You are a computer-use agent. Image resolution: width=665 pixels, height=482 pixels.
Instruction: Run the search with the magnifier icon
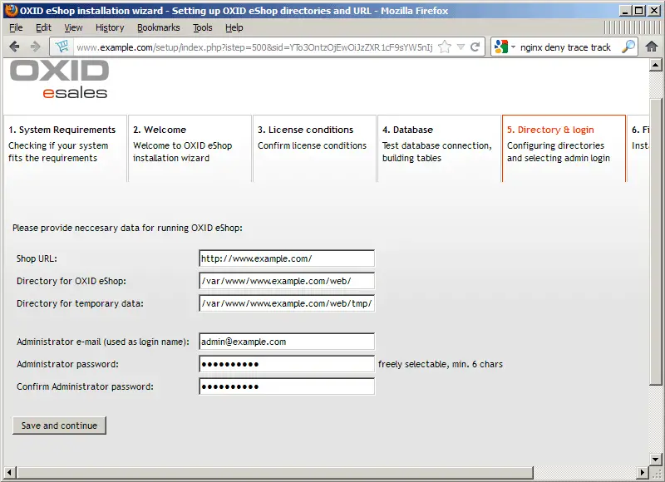coord(628,47)
